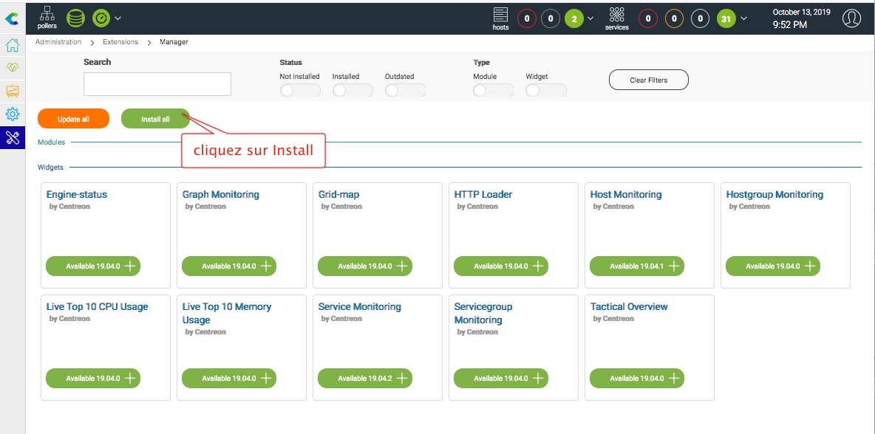This screenshot has height=434, width=875.
Task: Click the hosts icon in header
Action: [500, 18]
